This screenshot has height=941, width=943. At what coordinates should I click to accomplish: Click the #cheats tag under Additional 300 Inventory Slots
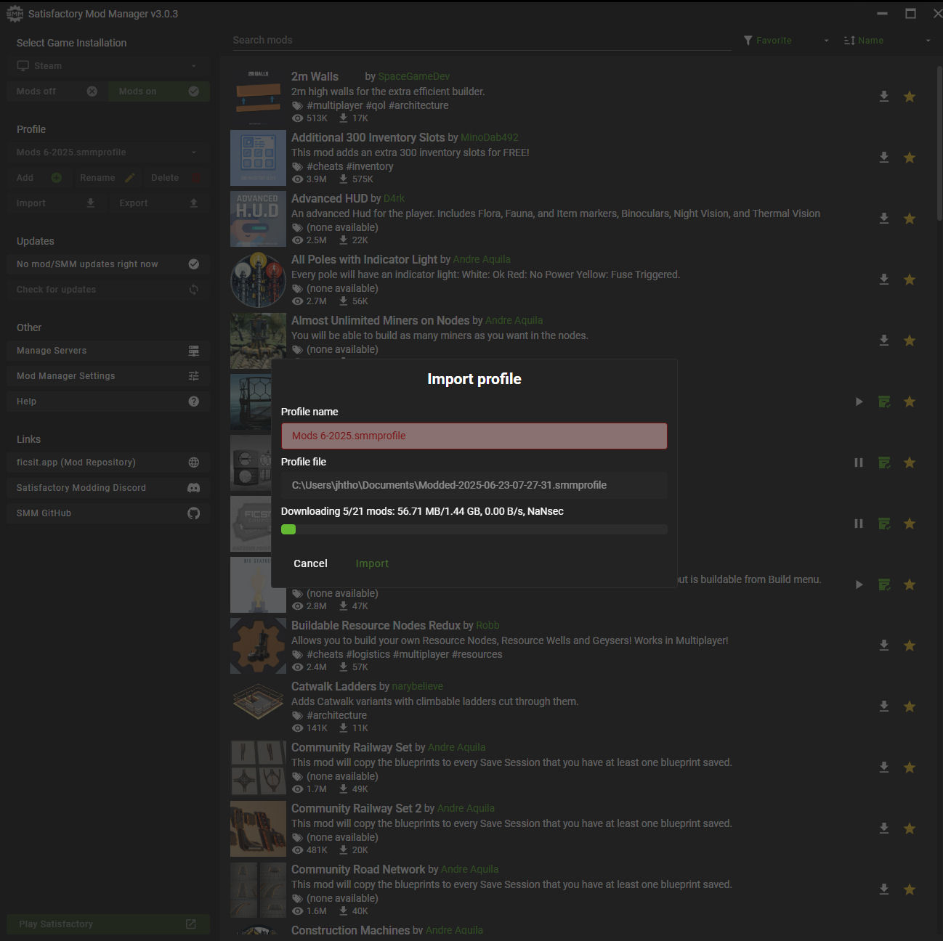pos(325,166)
